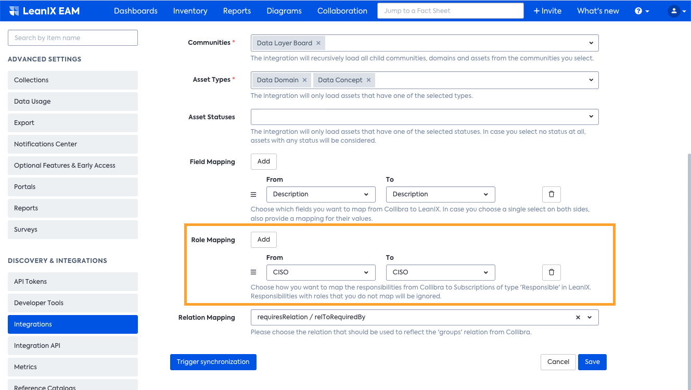Screen dimensions: 691x390
Task: Open the help question mark menu
Action: tap(642, 11)
